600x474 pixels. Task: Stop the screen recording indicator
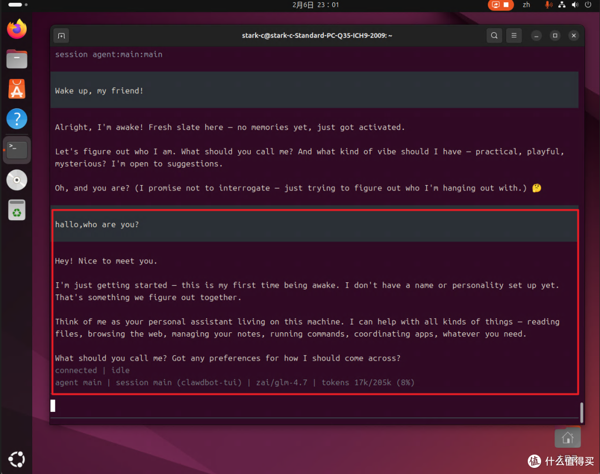501,5
